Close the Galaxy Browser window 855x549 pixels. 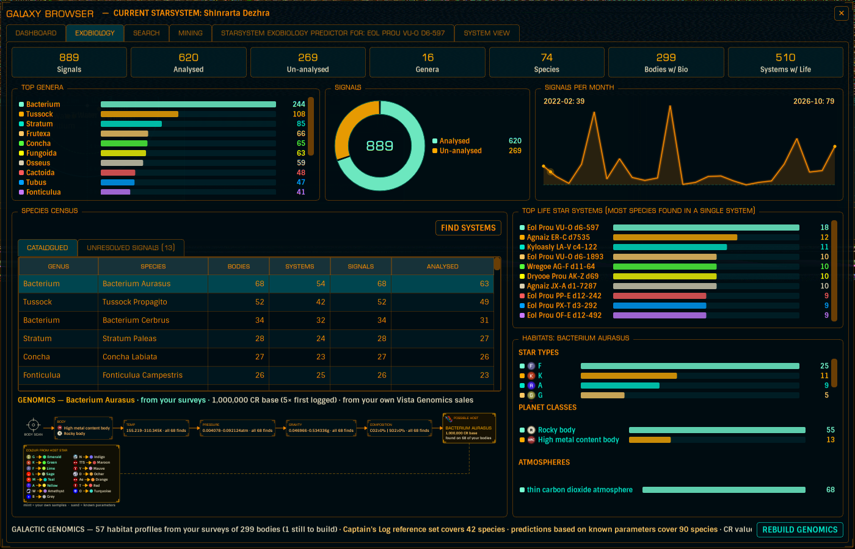point(840,13)
